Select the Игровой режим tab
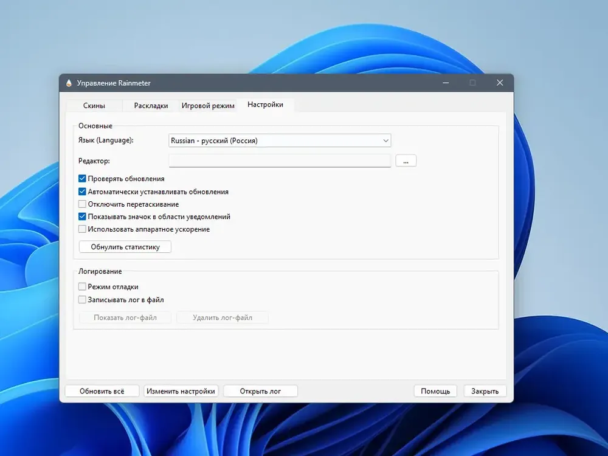 pyautogui.click(x=208, y=105)
